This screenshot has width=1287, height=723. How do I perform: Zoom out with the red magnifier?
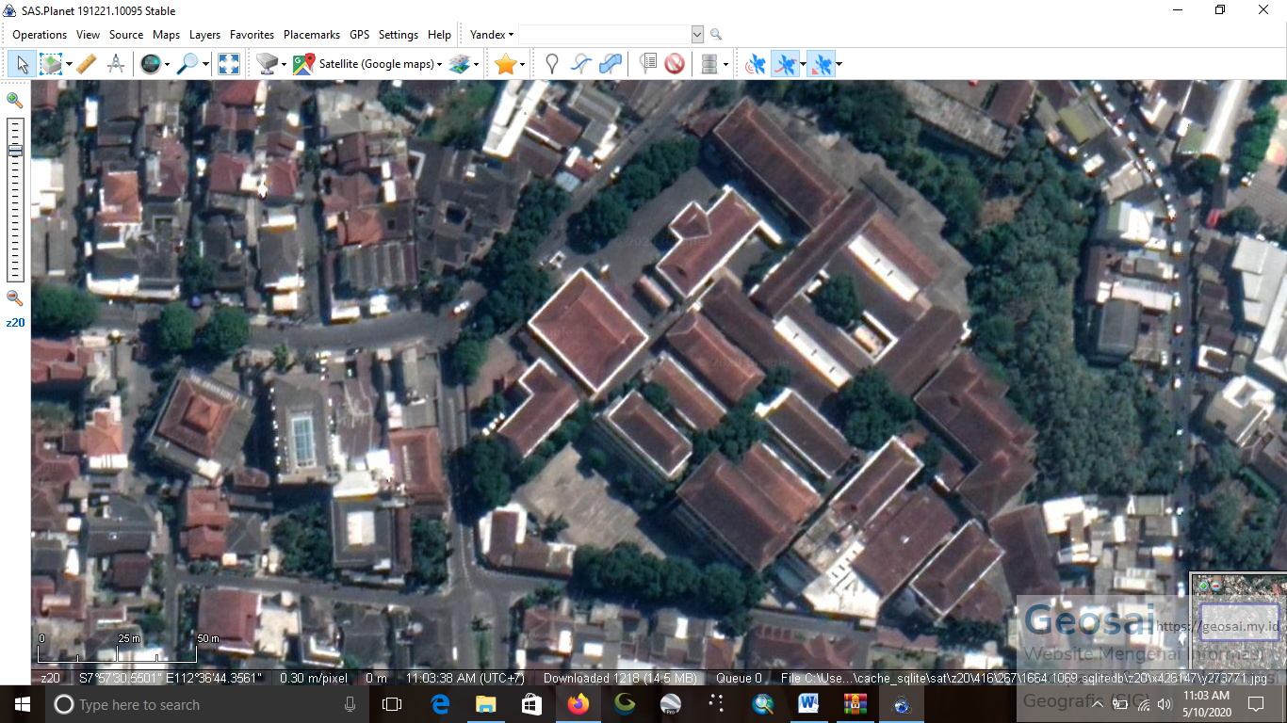[x=14, y=297]
